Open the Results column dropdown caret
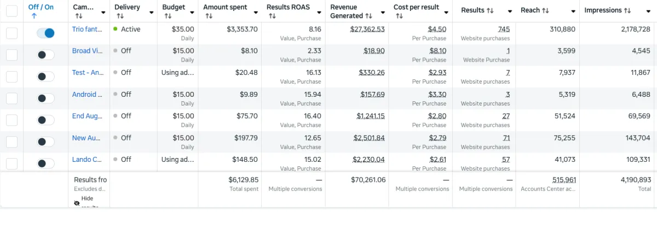Image resolution: width=657 pixels, height=245 pixels. click(x=510, y=12)
